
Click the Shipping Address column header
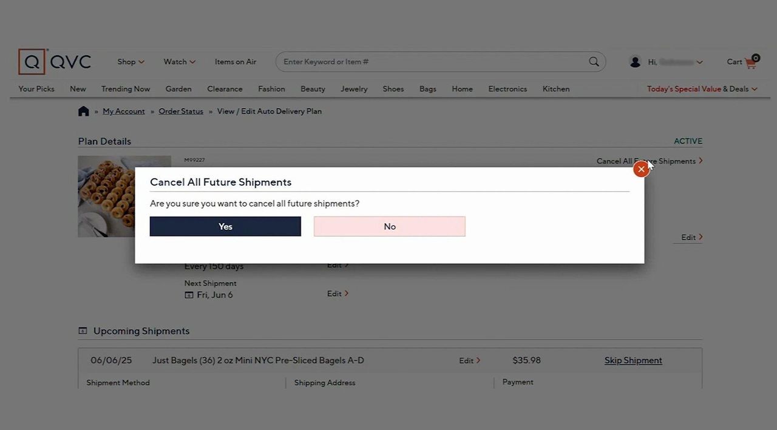(x=325, y=383)
